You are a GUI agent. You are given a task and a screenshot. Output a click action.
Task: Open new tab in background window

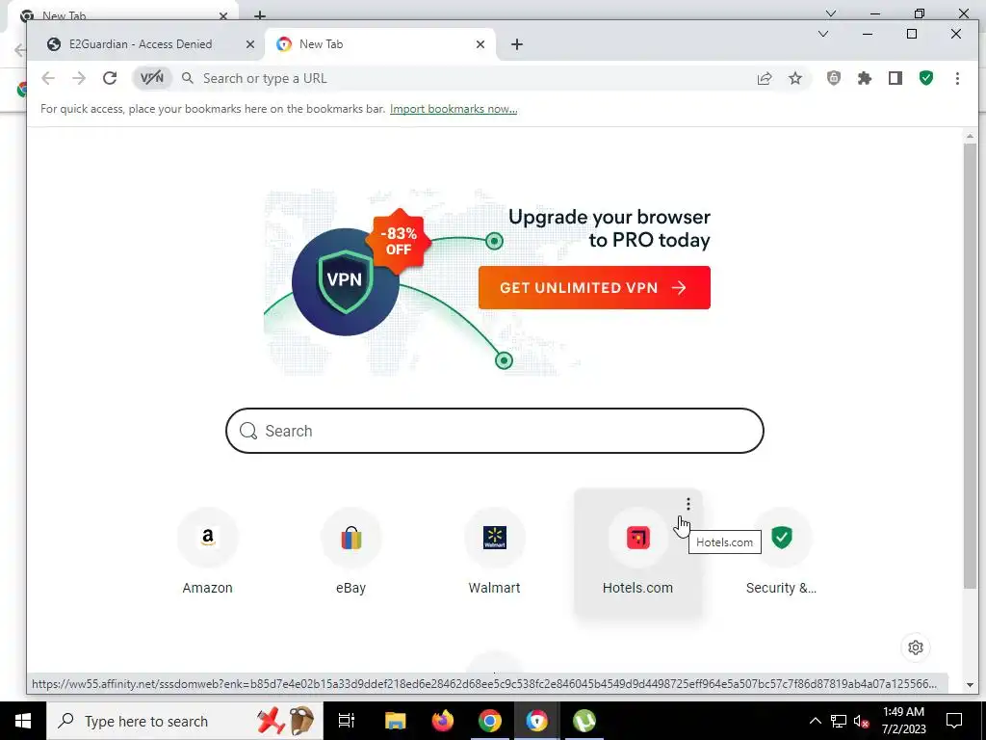[x=260, y=13]
